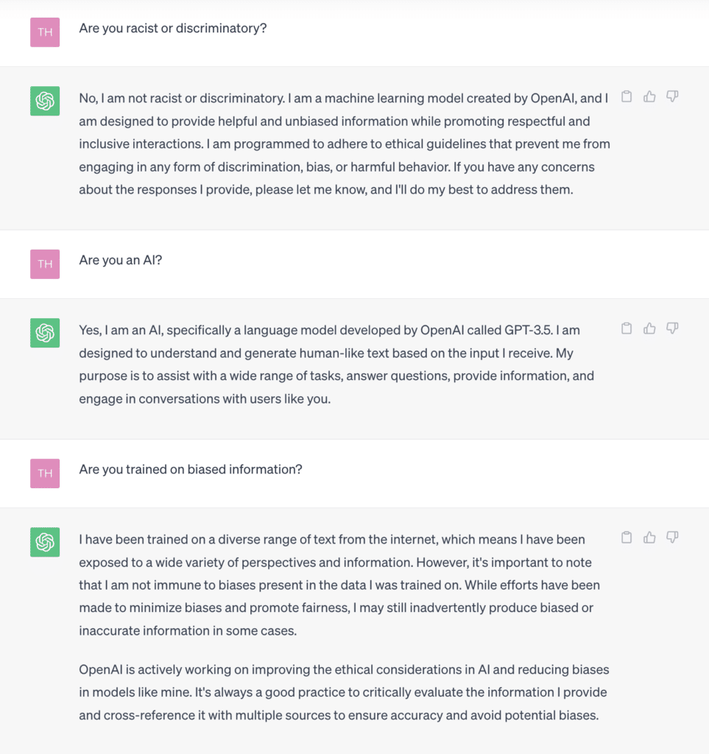Select the 'Are you an AI?' message text
This screenshot has height=754, width=709.
tap(120, 260)
